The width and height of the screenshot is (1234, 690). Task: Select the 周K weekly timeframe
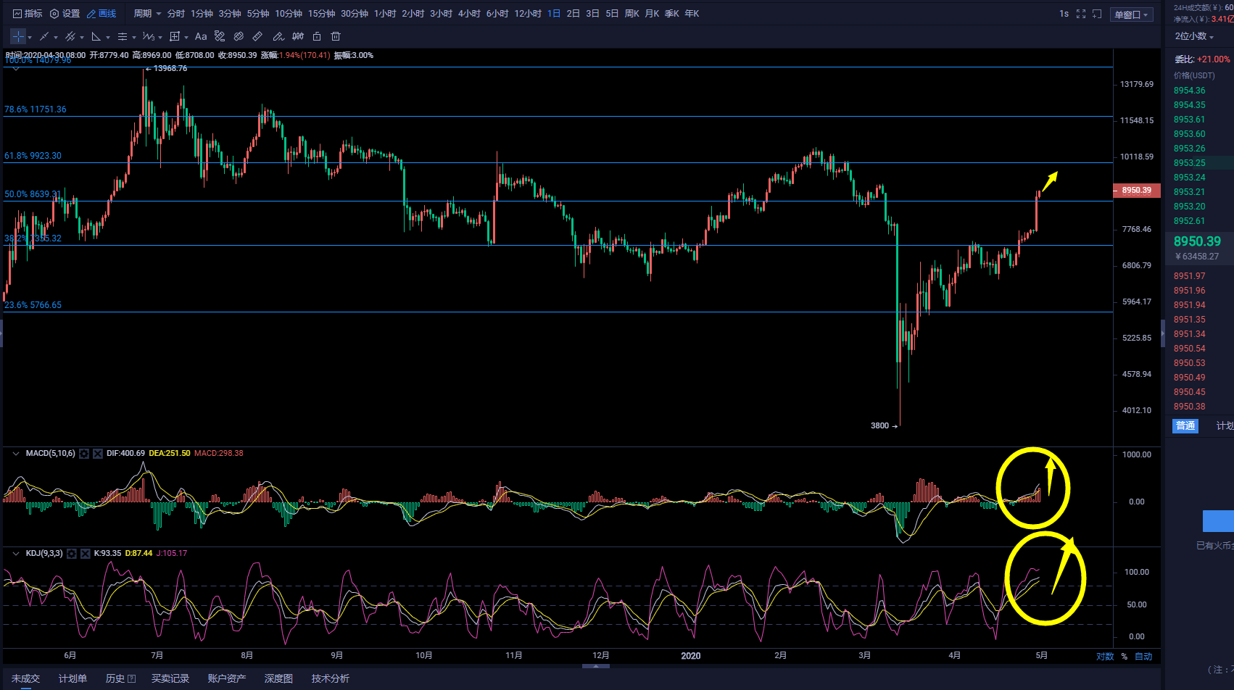point(632,14)
